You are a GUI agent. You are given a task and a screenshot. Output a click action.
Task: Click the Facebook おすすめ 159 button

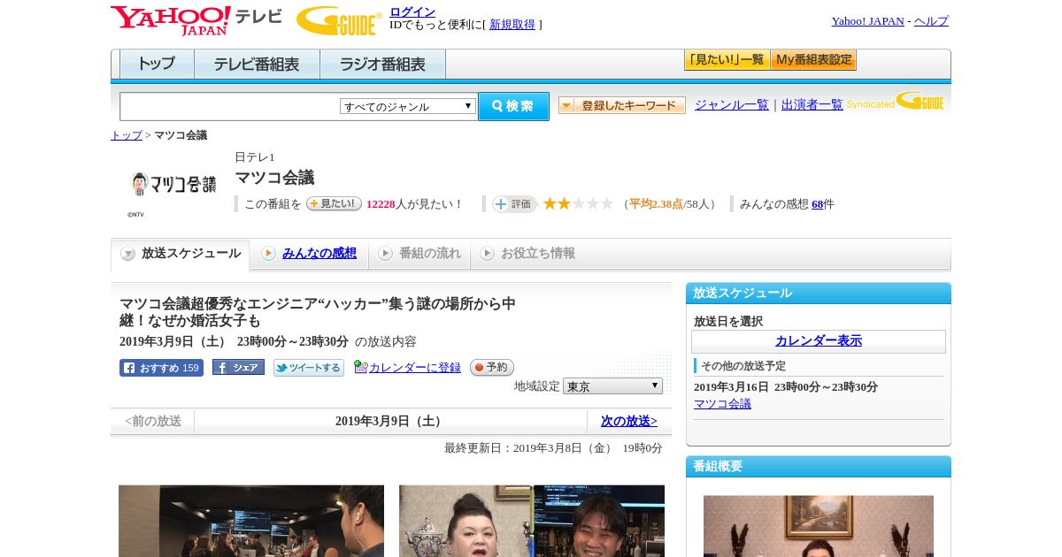161,368
